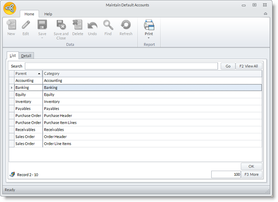Open the Help ribbon tab

[x=48, y=14]
